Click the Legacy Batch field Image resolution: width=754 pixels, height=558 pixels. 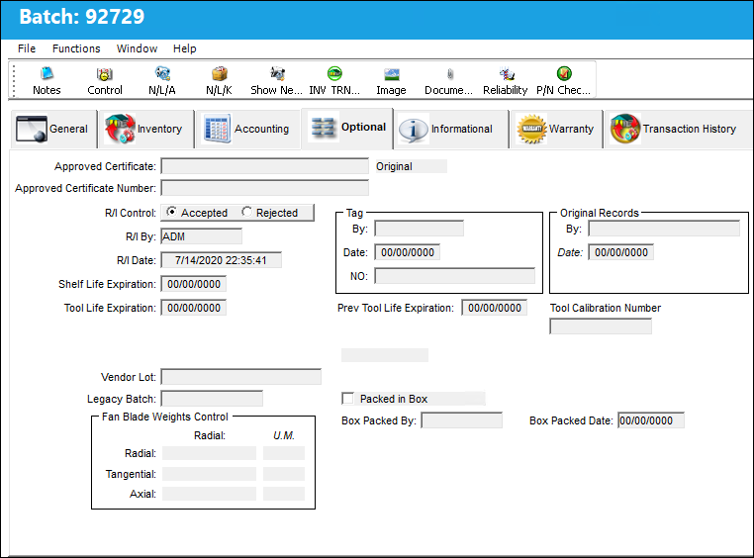212,399
